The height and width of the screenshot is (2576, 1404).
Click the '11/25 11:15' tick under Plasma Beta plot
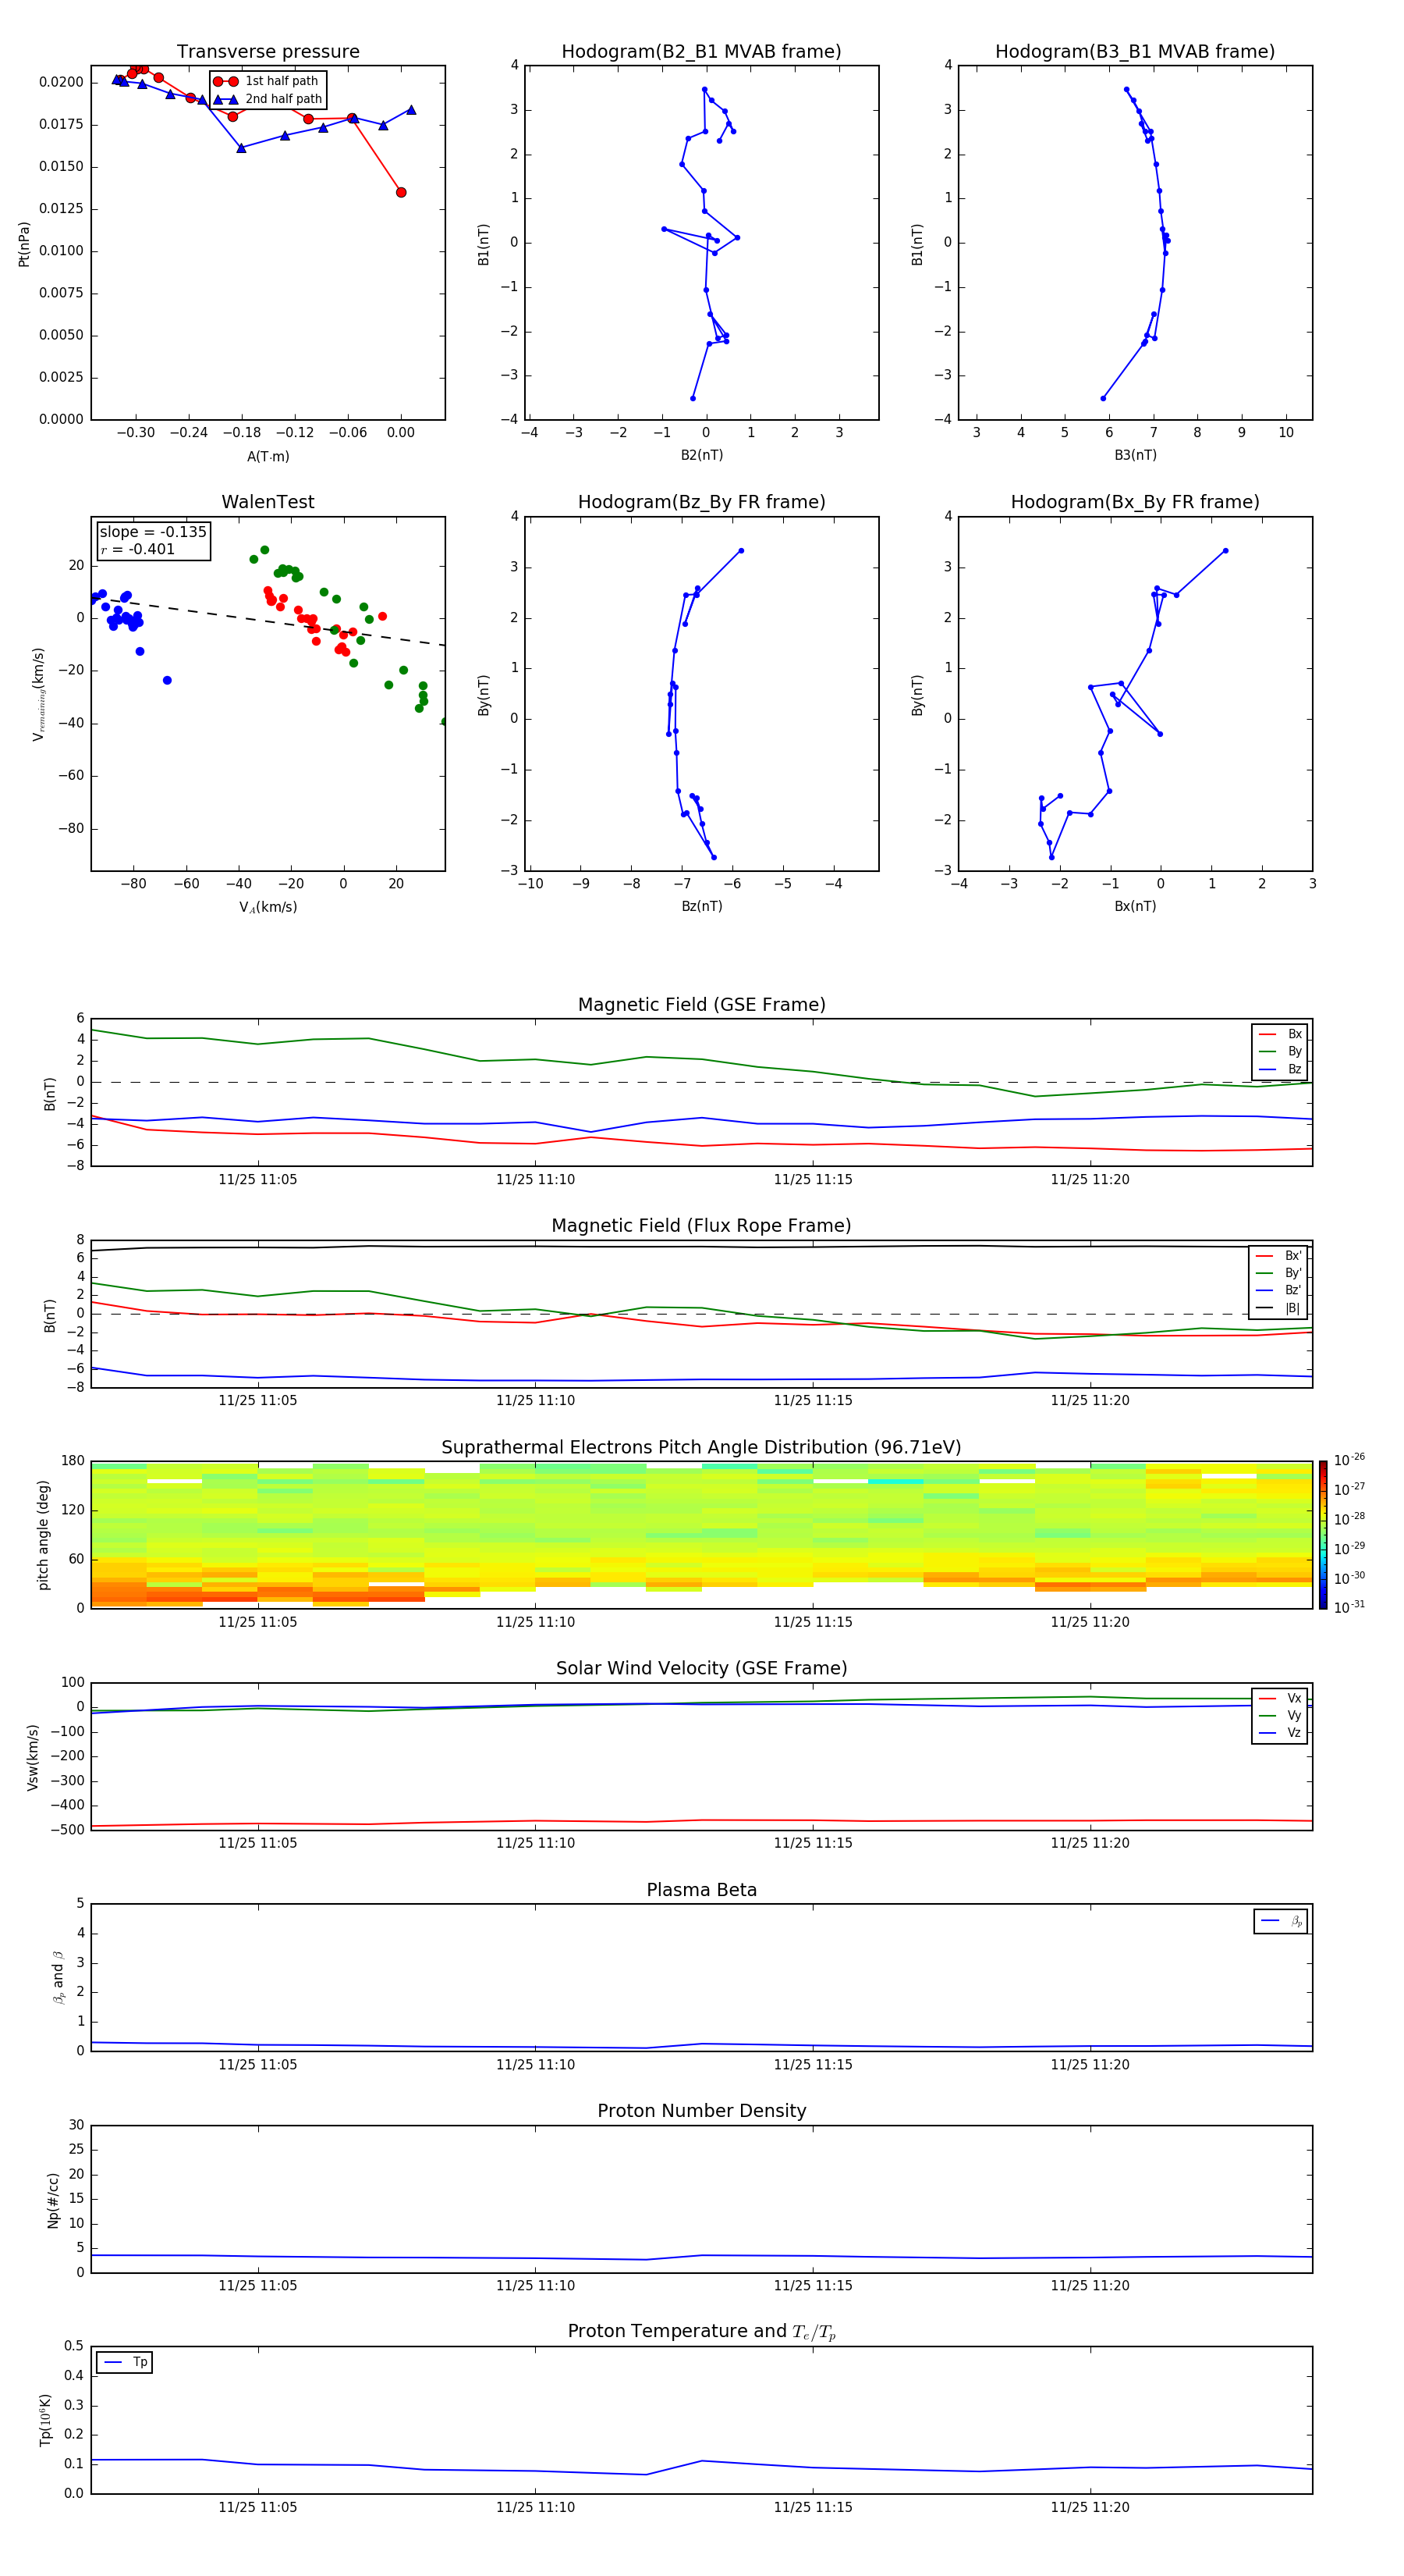(x=814, y=2064)
